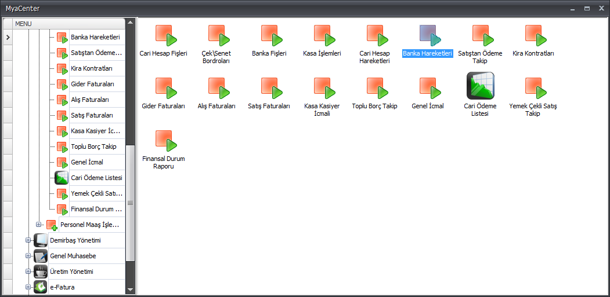Select highlighted Banka Hareketleri icon in main panel

(x=430, y=35)
